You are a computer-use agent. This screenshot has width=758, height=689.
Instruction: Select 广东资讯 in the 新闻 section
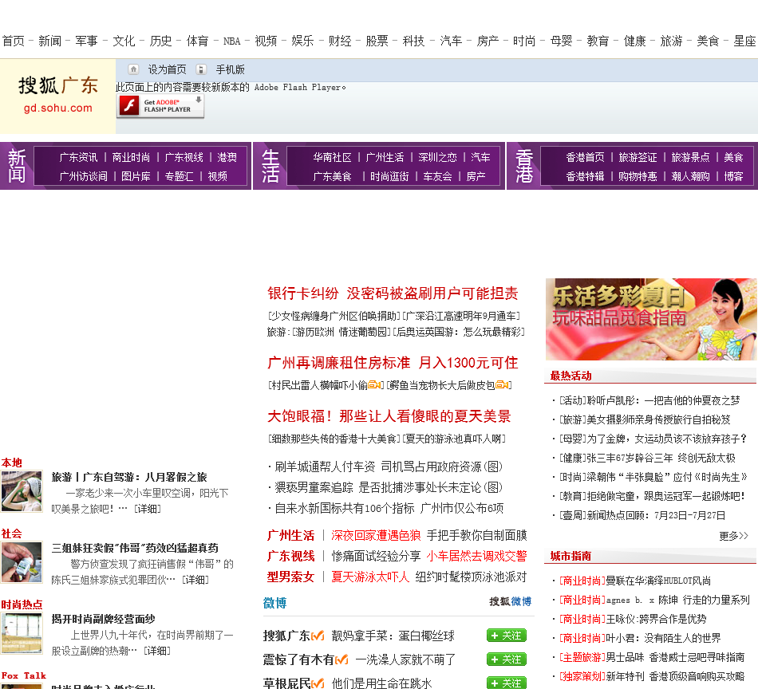(78, 158)
